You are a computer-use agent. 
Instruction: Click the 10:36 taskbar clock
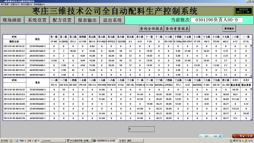(250, 141)
